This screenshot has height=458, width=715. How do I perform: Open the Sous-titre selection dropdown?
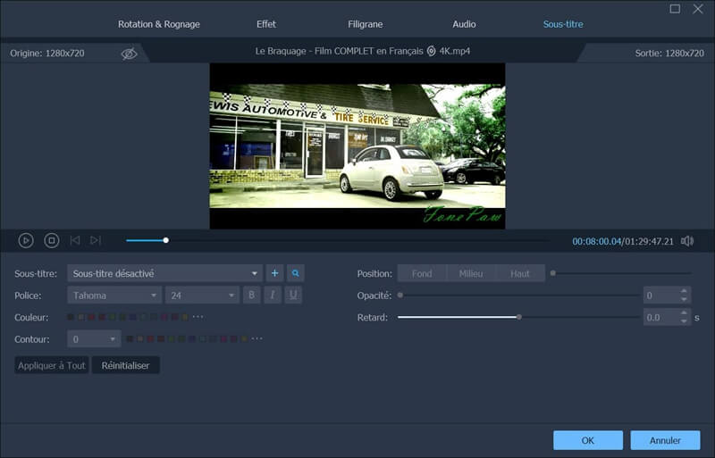click(164, 273)
